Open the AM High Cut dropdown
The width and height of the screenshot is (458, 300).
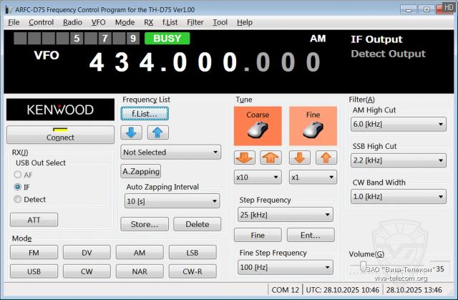pyautogui.click(x=399, y=124)
